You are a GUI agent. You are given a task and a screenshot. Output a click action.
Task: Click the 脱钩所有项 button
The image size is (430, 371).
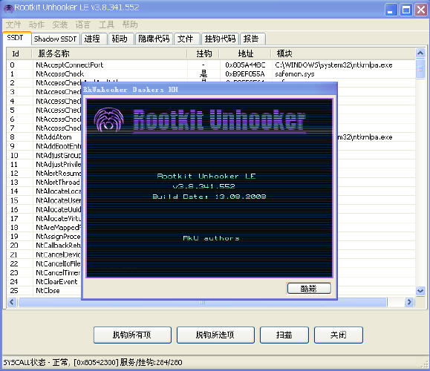click(x=132, y=335)
